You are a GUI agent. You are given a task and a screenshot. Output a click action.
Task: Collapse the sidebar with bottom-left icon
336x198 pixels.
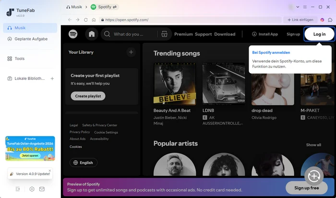[18, 189]
